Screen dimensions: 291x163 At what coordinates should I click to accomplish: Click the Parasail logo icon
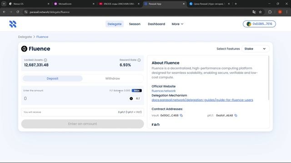tap(13, 24)
